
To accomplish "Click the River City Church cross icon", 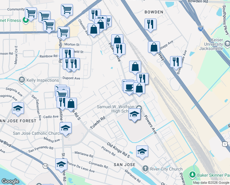I will coord(145,169).
